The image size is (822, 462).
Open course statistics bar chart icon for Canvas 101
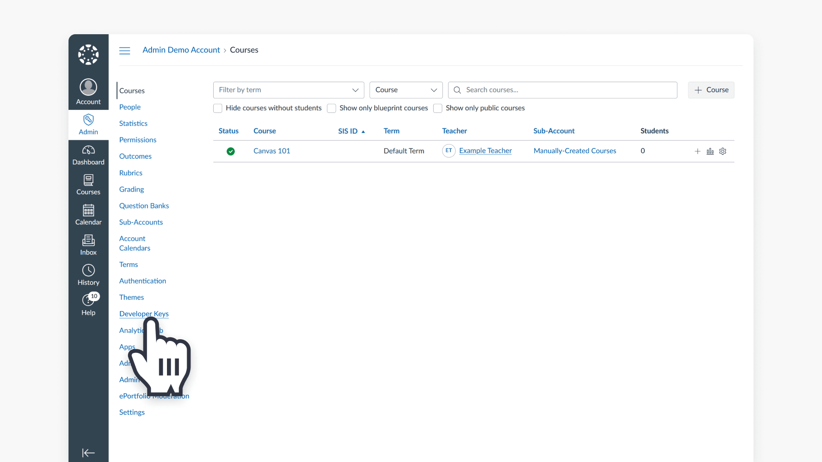[x=710, y=151]
